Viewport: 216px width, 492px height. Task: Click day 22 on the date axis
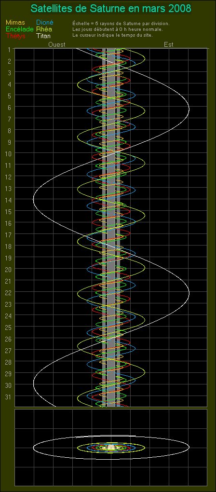click(x=9, y=292)
